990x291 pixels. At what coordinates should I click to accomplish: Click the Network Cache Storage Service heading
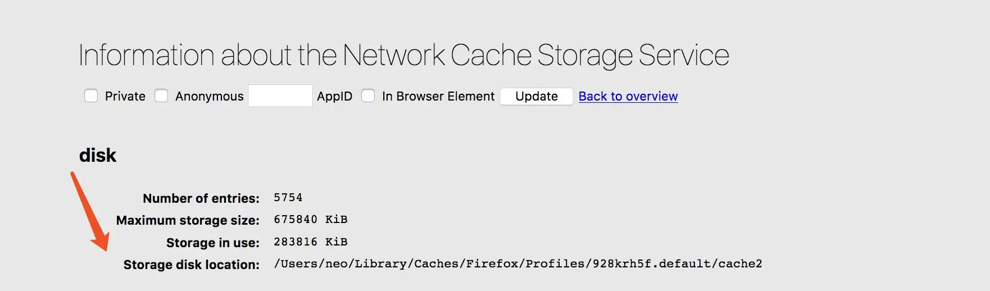point(403,56)
